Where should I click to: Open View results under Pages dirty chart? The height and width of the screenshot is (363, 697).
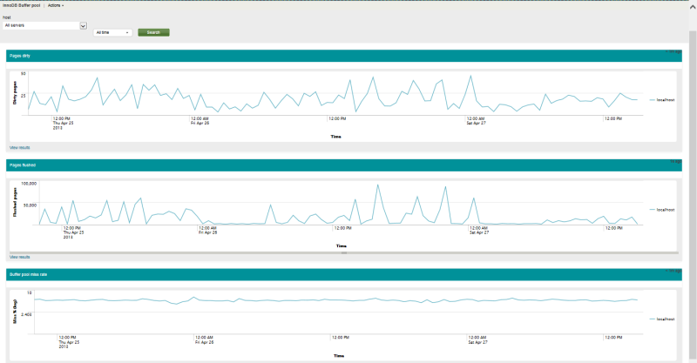pos(19,147)
